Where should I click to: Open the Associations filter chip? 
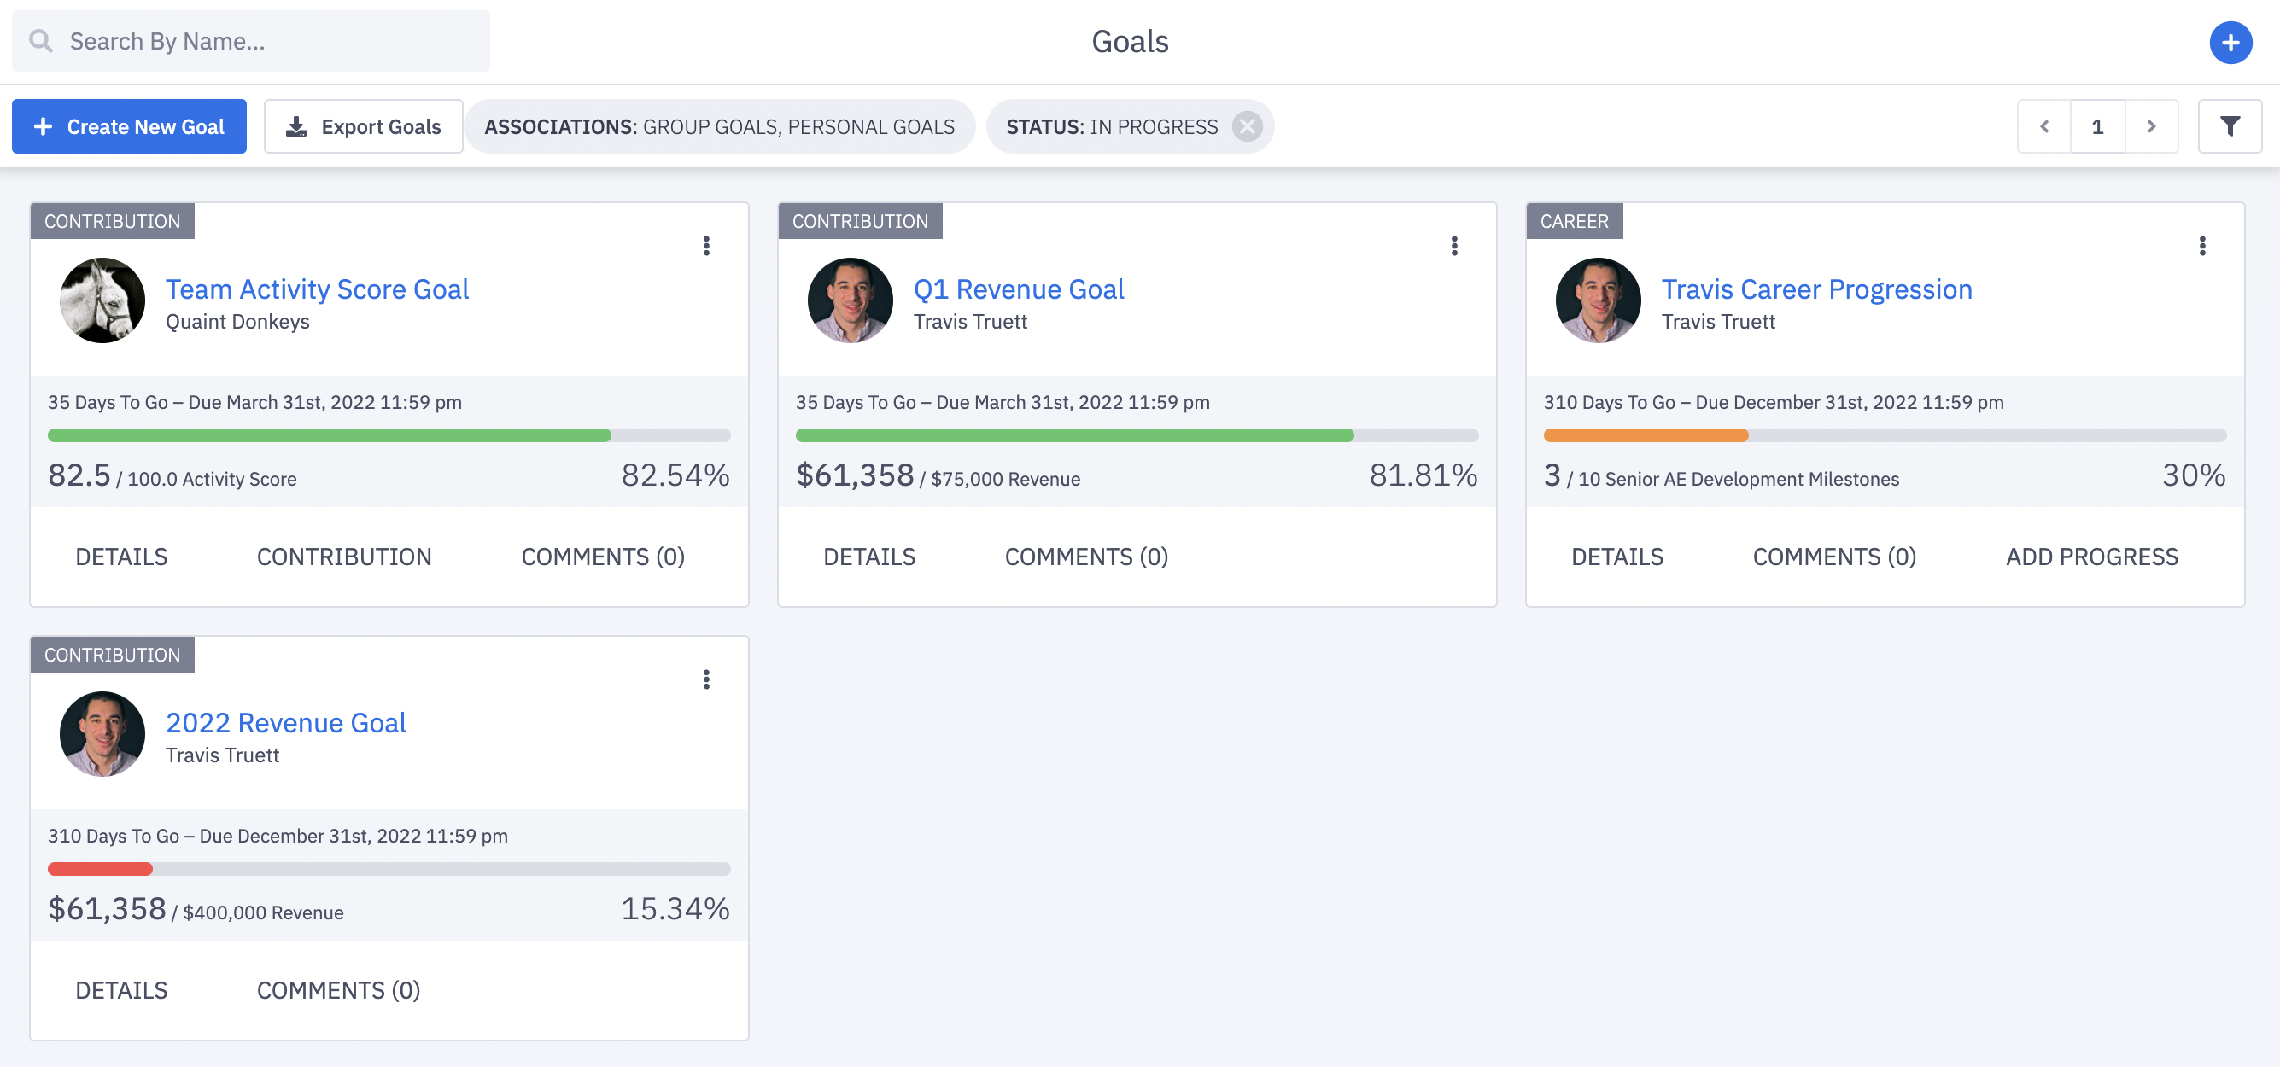pos(719,126)
